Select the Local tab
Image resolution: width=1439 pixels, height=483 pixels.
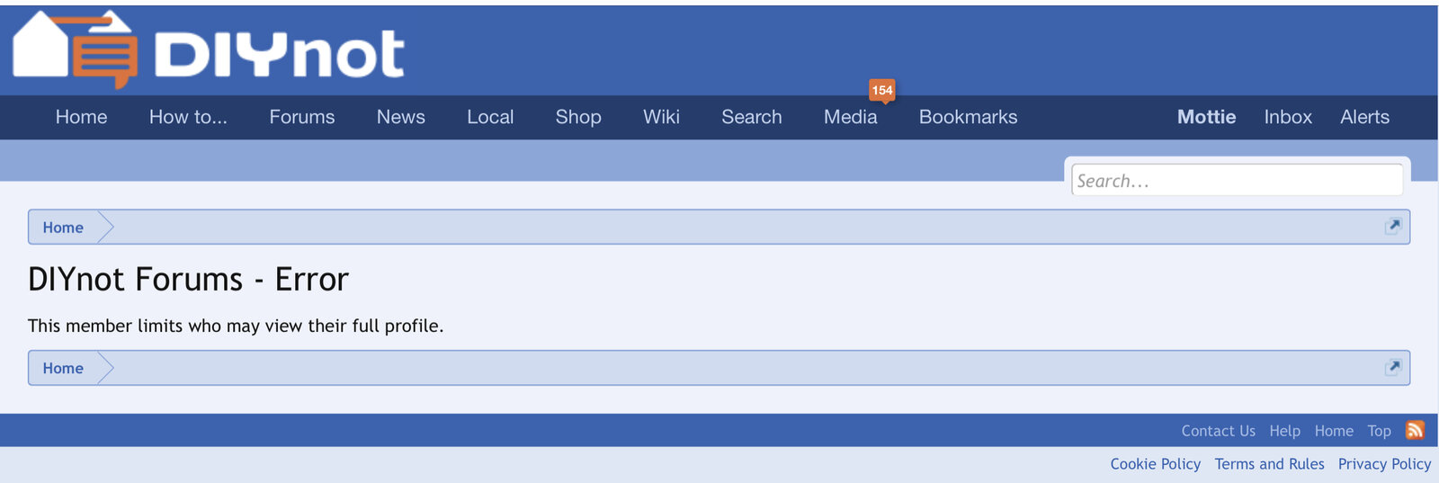point(490,117)
